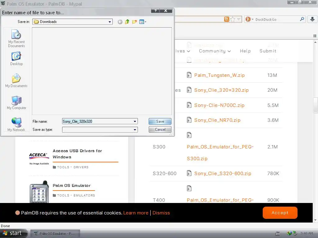The image size is (318, 238).
Task: Open the Help menu on PalmDB
Action: 245,51
